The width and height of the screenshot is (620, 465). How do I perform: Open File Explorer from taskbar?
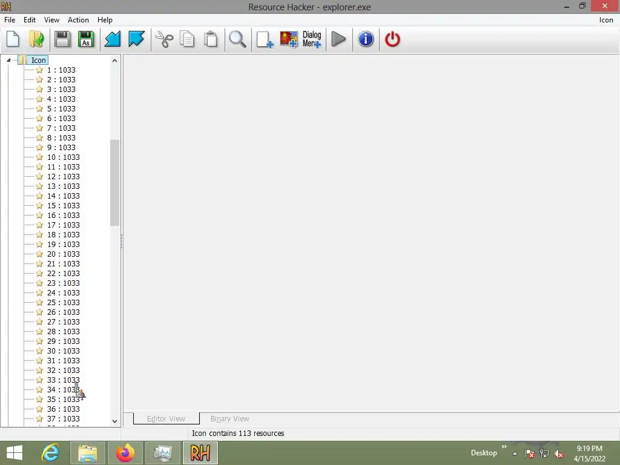tap(87, 453)
